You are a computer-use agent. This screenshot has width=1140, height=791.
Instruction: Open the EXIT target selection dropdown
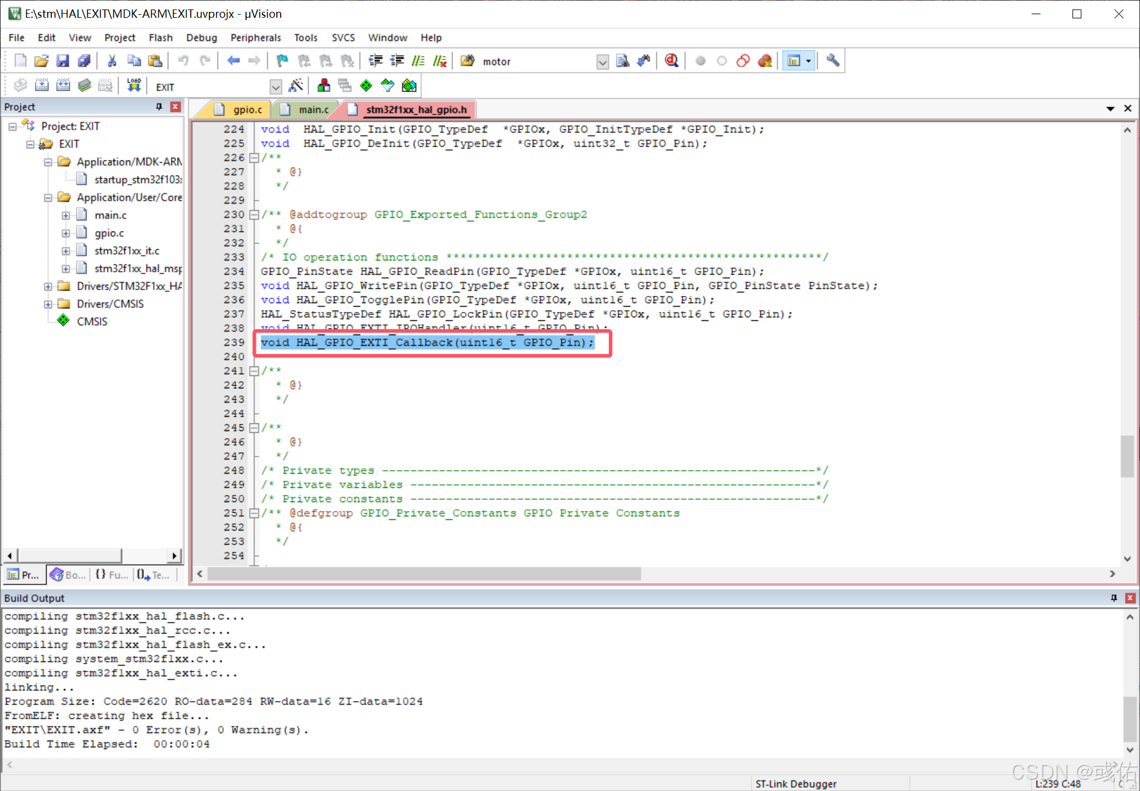(275, 87)
